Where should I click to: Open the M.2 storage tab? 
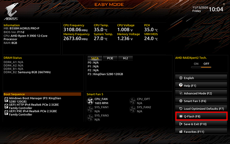pyautogui.click(x=126, y=58)
